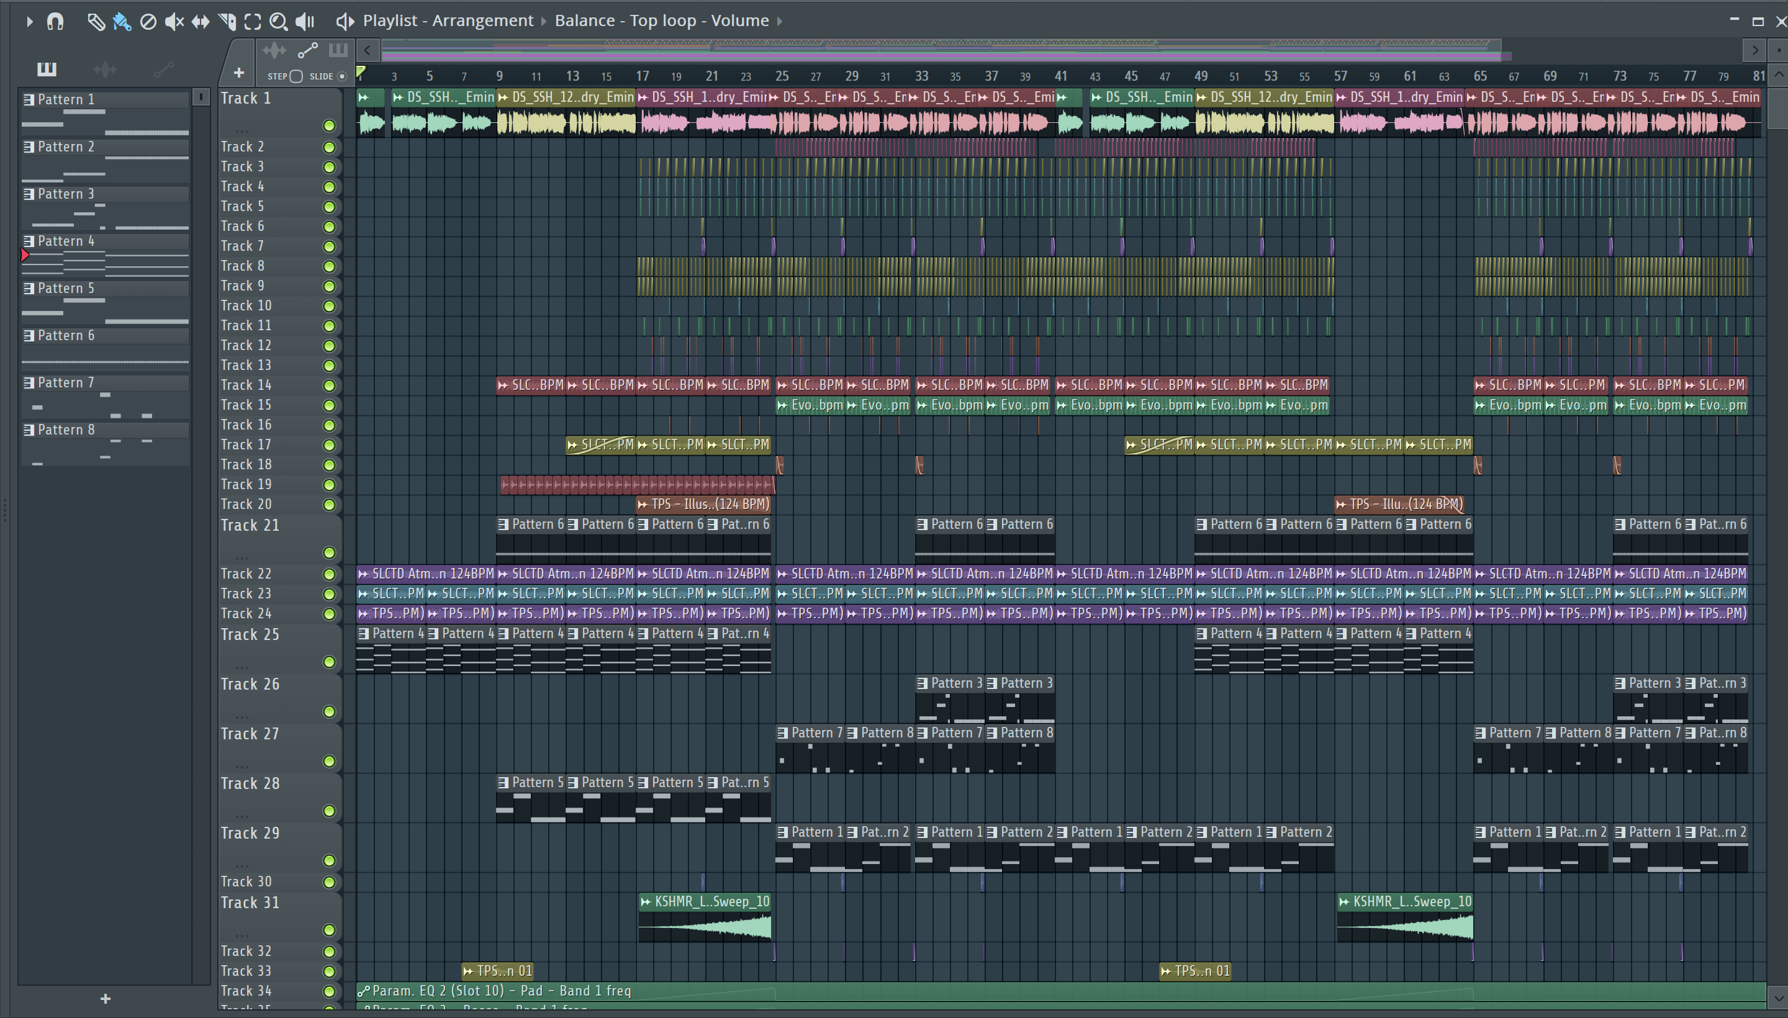
Task: Mute Track 2 with its green light
Action: coord(328,148)
